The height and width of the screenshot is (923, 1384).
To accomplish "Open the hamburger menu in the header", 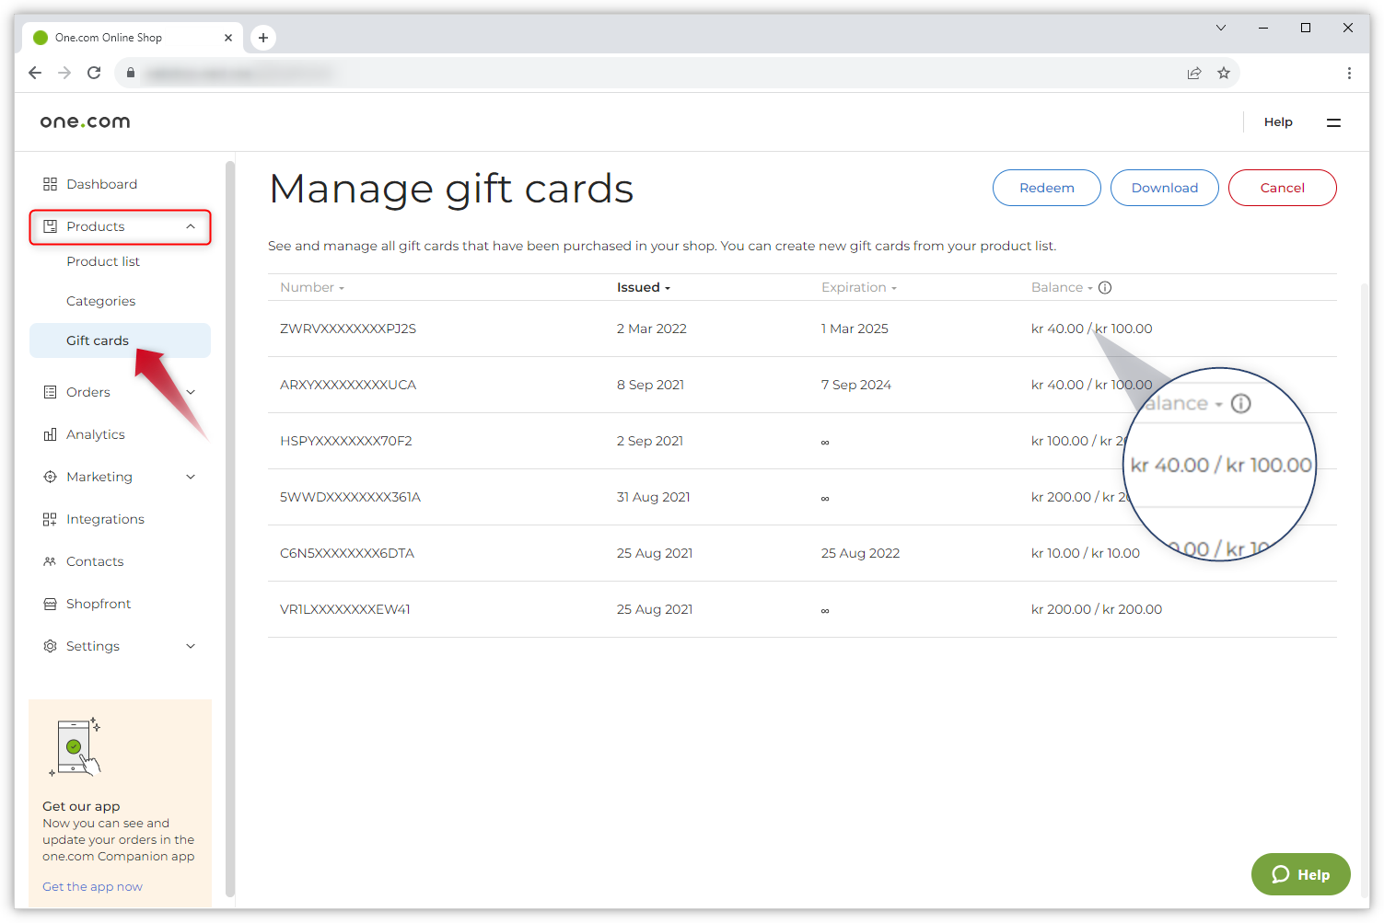I will [x=1333, y=121].
